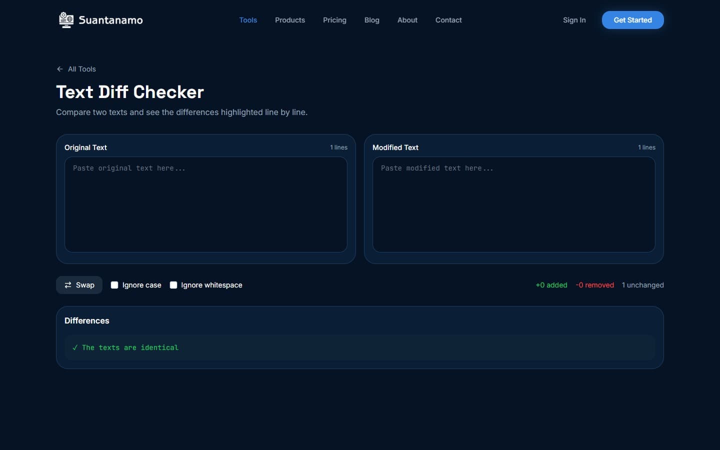The height and width of the screenshot is (450, 720).
Task: Focus the Original Text input area
Action: click(206, 204)
